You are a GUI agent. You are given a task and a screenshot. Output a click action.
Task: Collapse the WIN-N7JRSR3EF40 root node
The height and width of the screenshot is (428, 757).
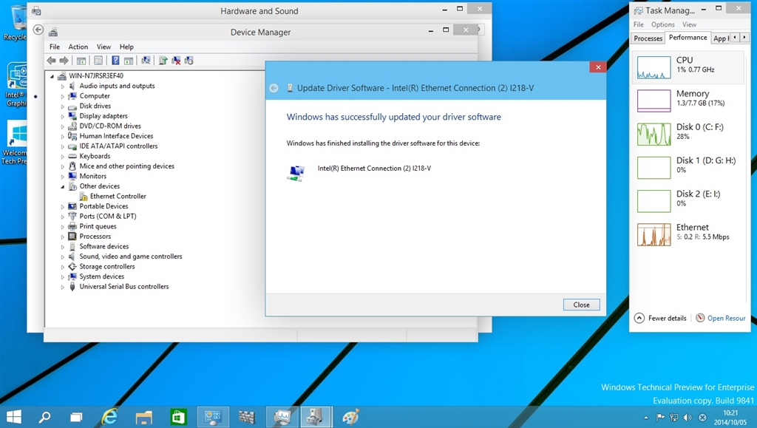52,76
